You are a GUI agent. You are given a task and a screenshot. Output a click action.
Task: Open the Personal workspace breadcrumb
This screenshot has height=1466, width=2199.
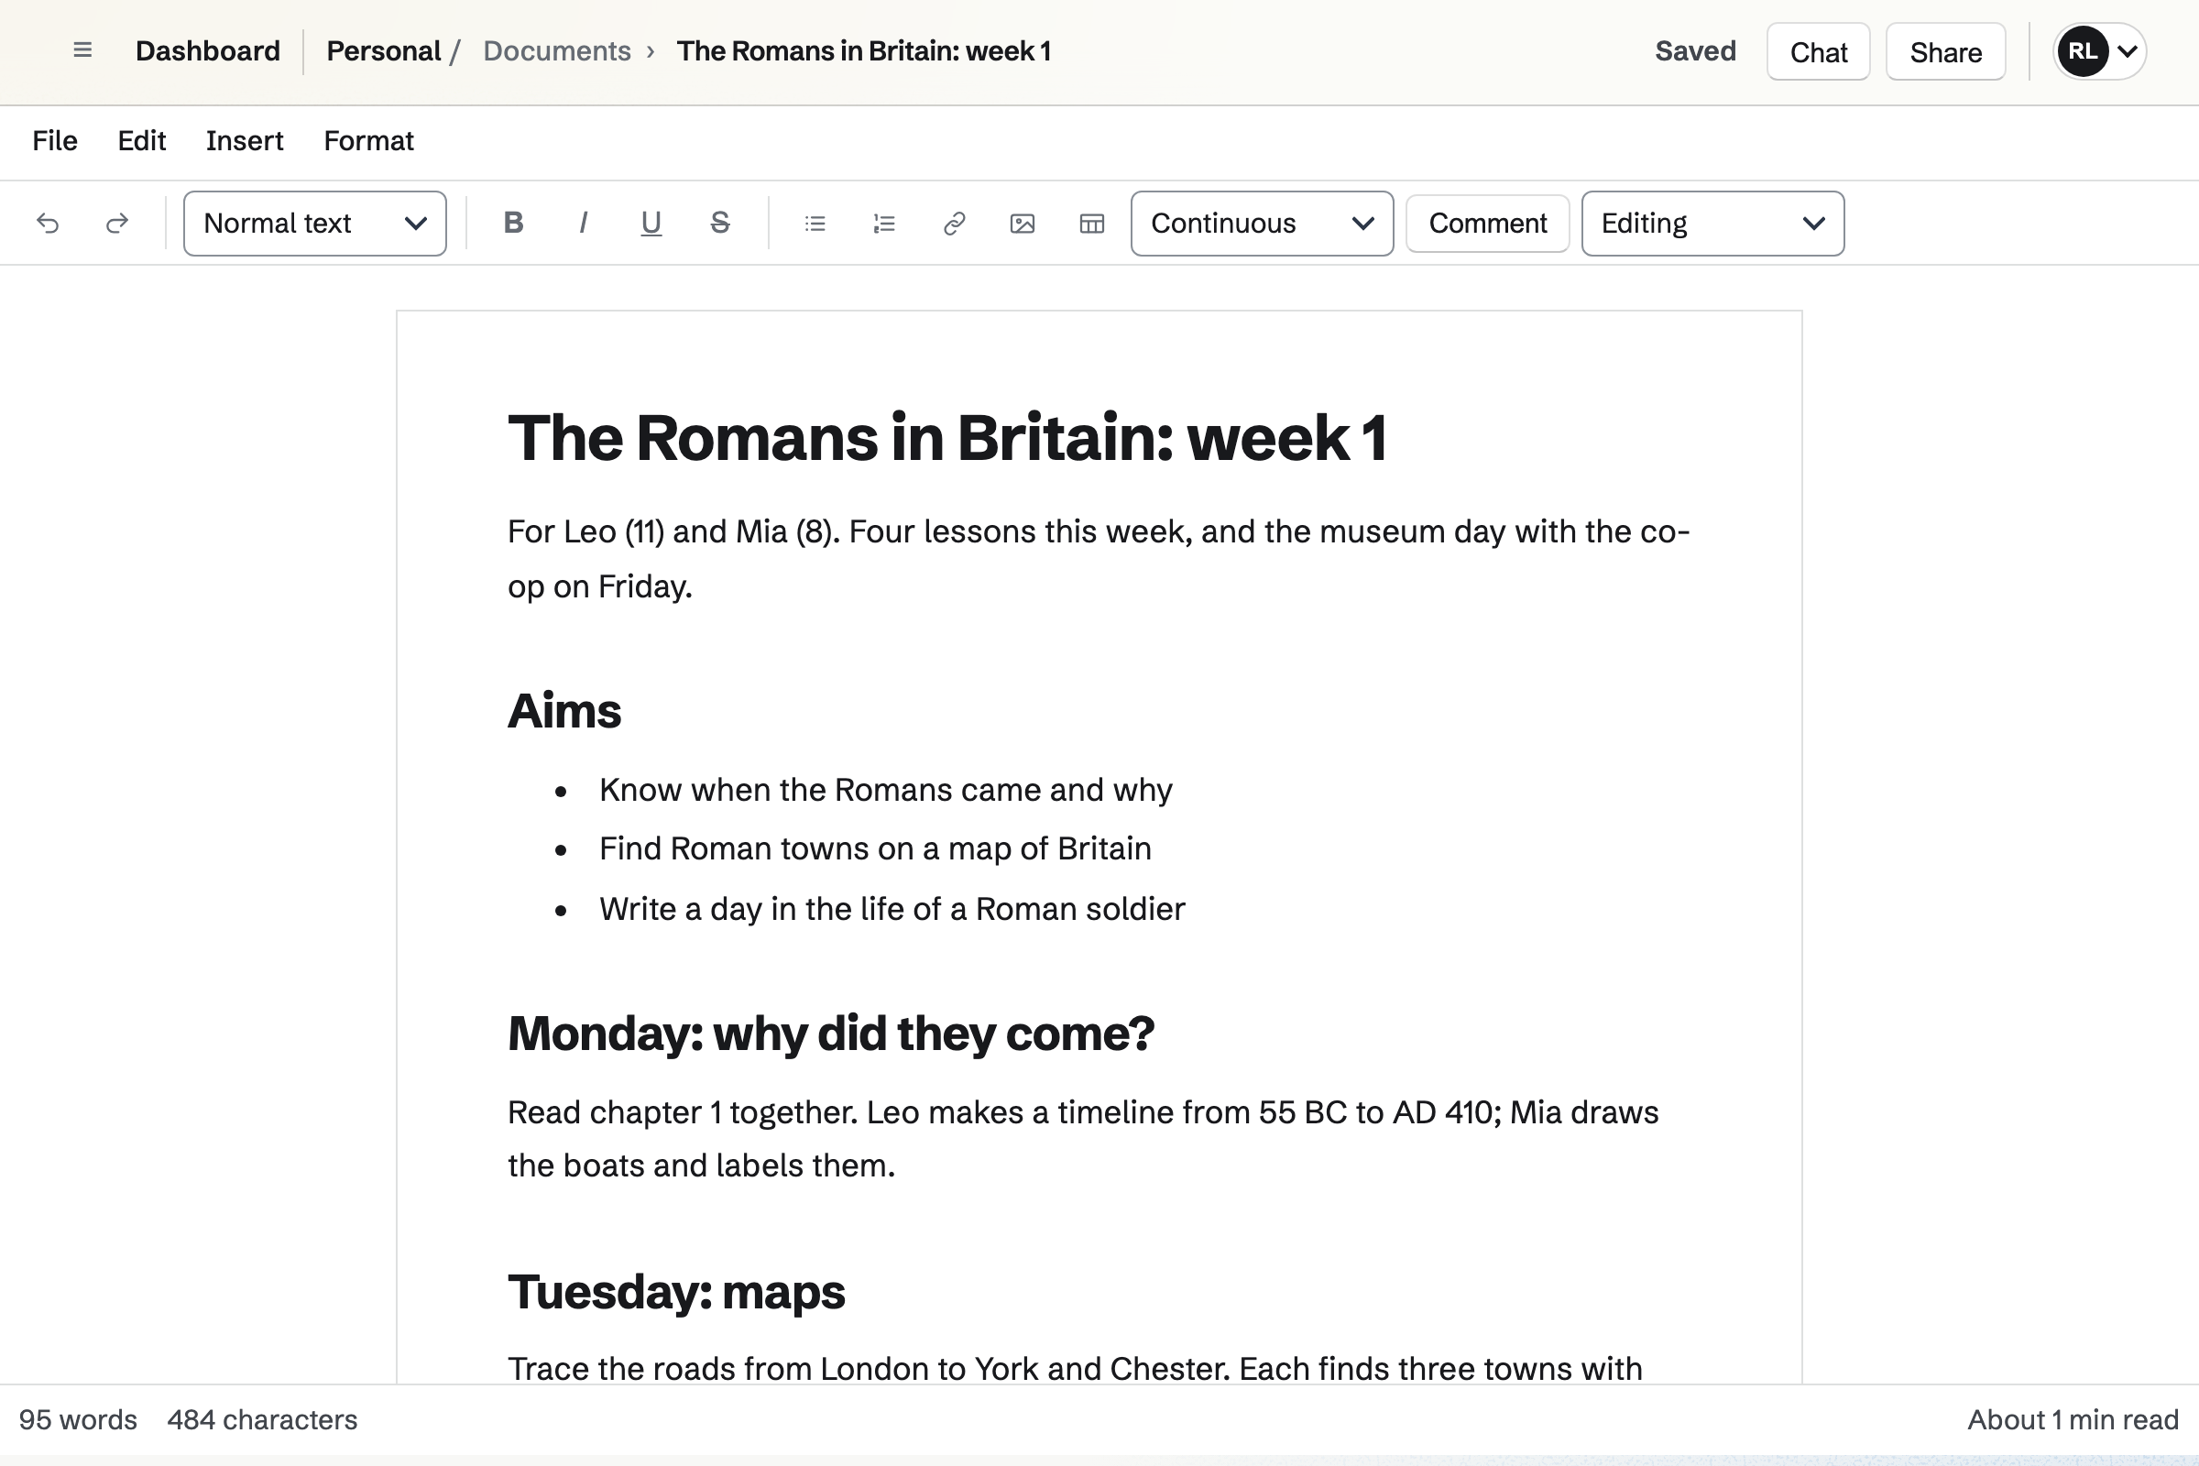(383, 50)
